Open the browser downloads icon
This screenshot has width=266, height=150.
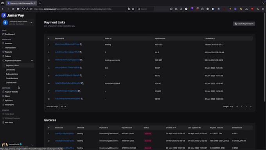(181, 9)
